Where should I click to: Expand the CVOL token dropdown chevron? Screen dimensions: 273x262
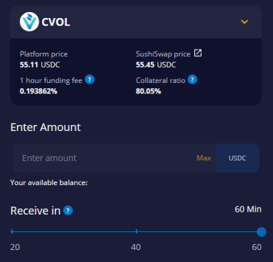[x=244, y=21]
